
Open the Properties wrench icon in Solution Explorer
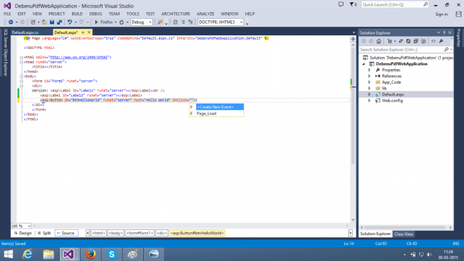click(441, 41)
